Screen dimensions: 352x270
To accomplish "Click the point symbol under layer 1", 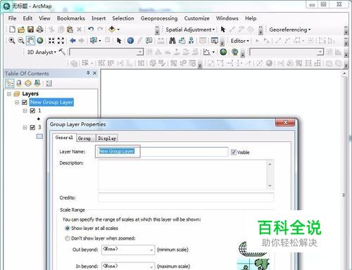I will click(39, 119).
